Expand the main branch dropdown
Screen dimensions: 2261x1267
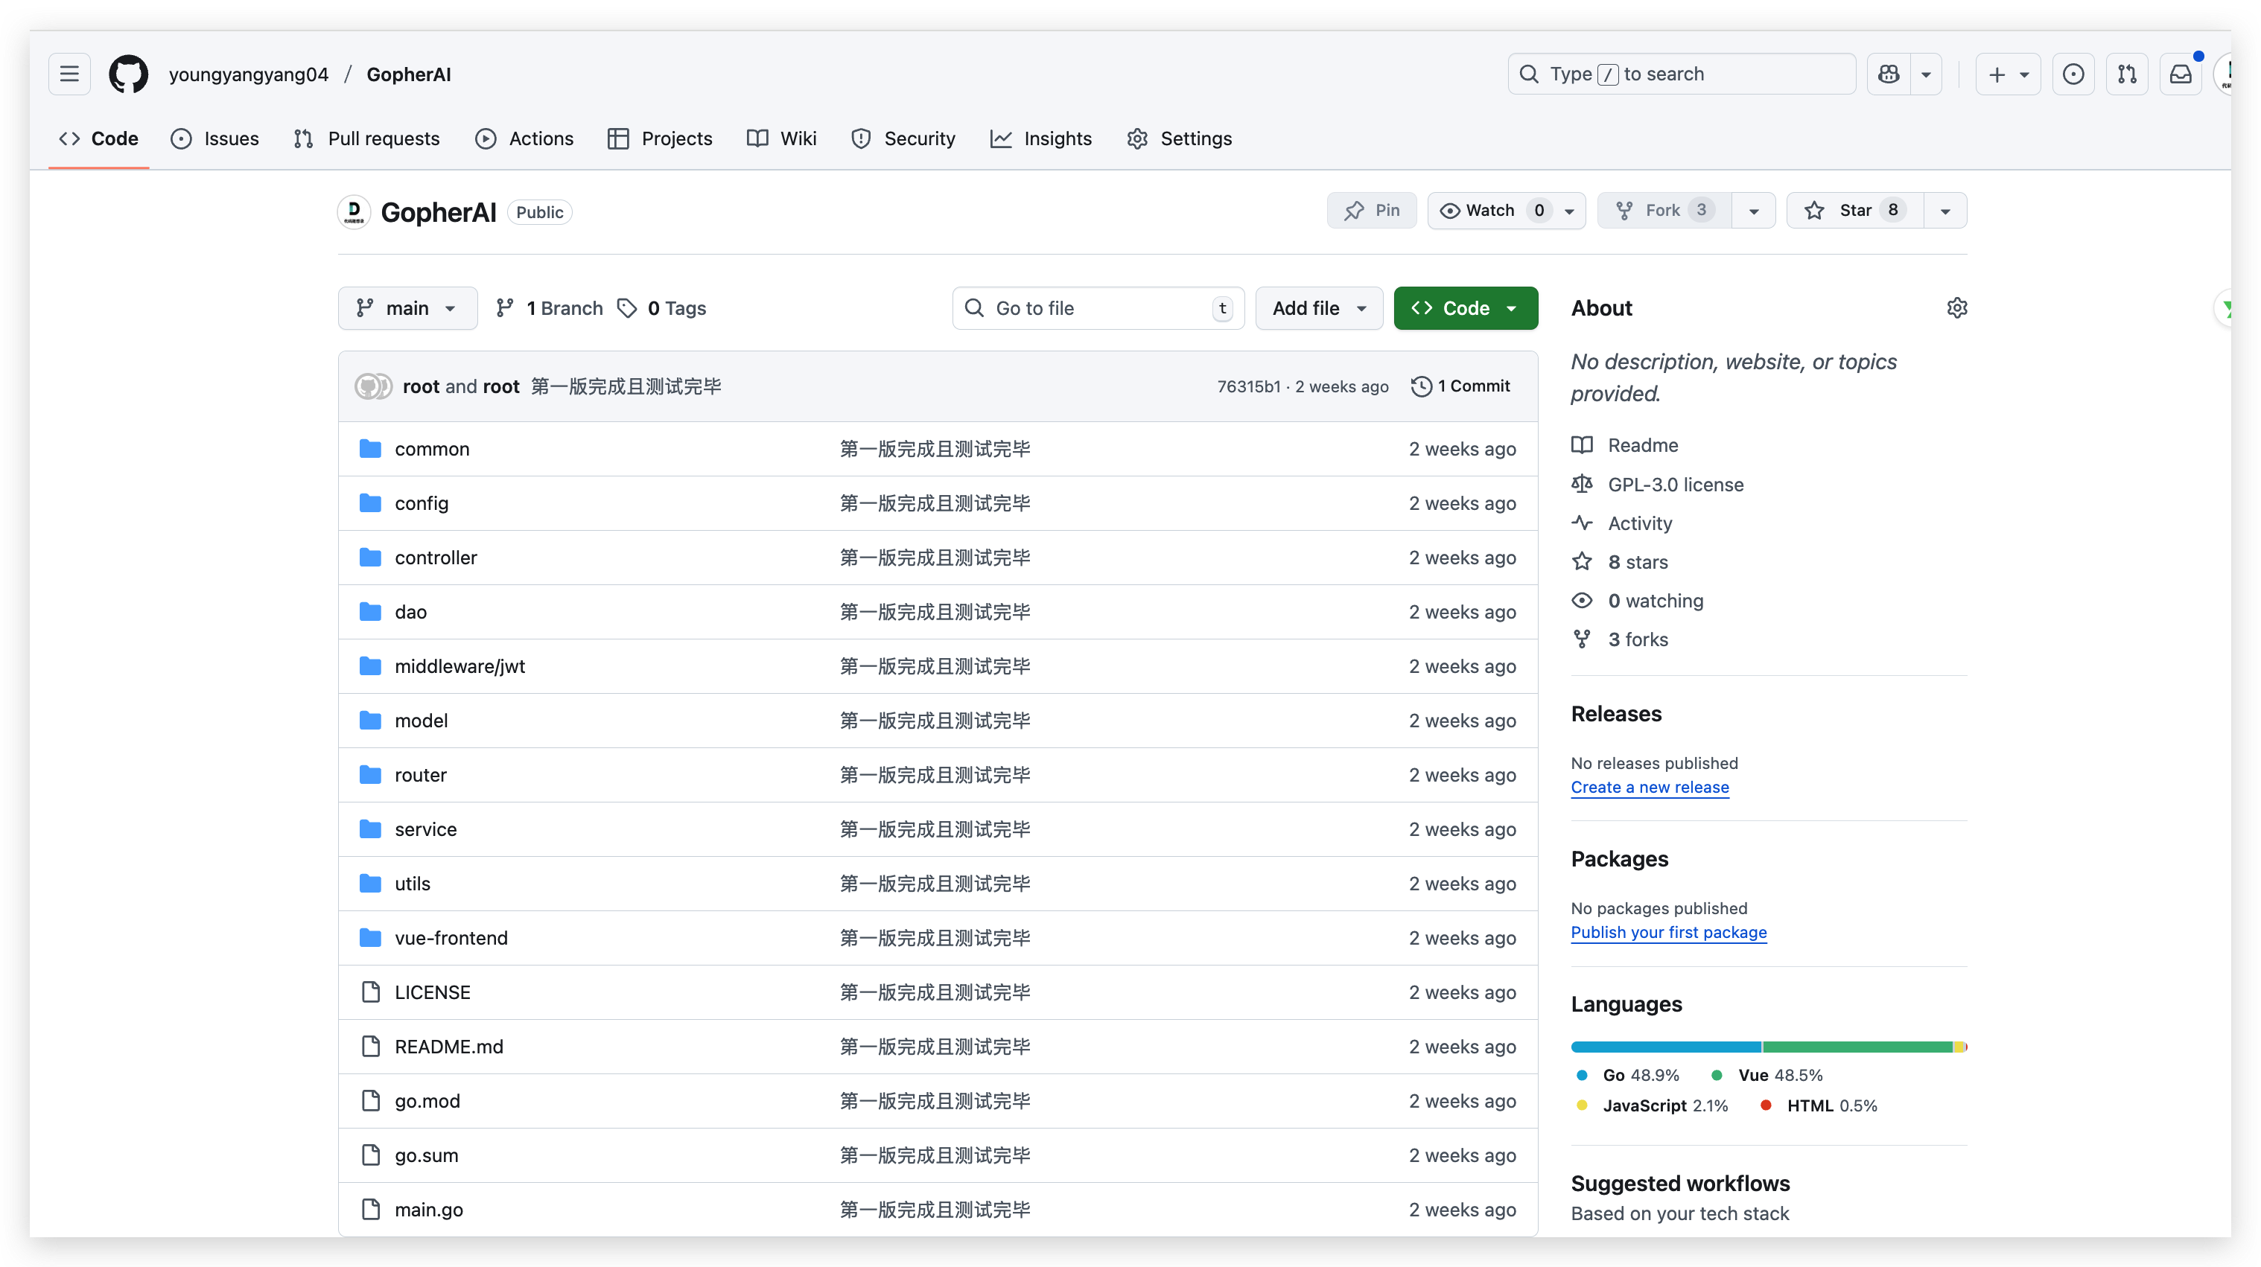[407, 308]
